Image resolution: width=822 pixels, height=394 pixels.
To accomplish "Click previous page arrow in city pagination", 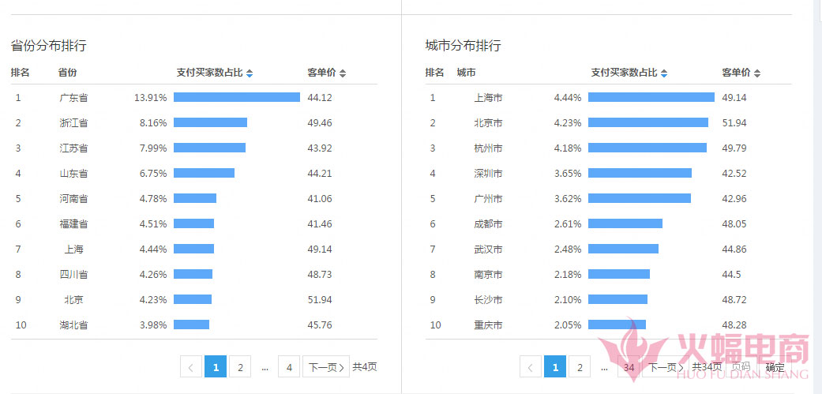I will (531, 367).
